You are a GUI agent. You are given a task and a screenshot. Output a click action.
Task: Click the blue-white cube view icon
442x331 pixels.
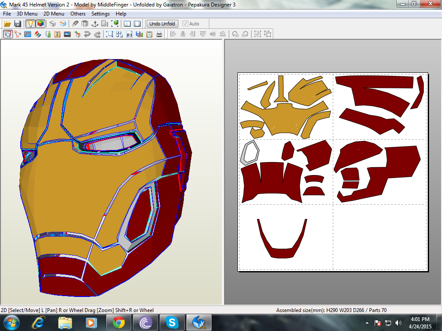pyautogui.click(x=63, y=24)
